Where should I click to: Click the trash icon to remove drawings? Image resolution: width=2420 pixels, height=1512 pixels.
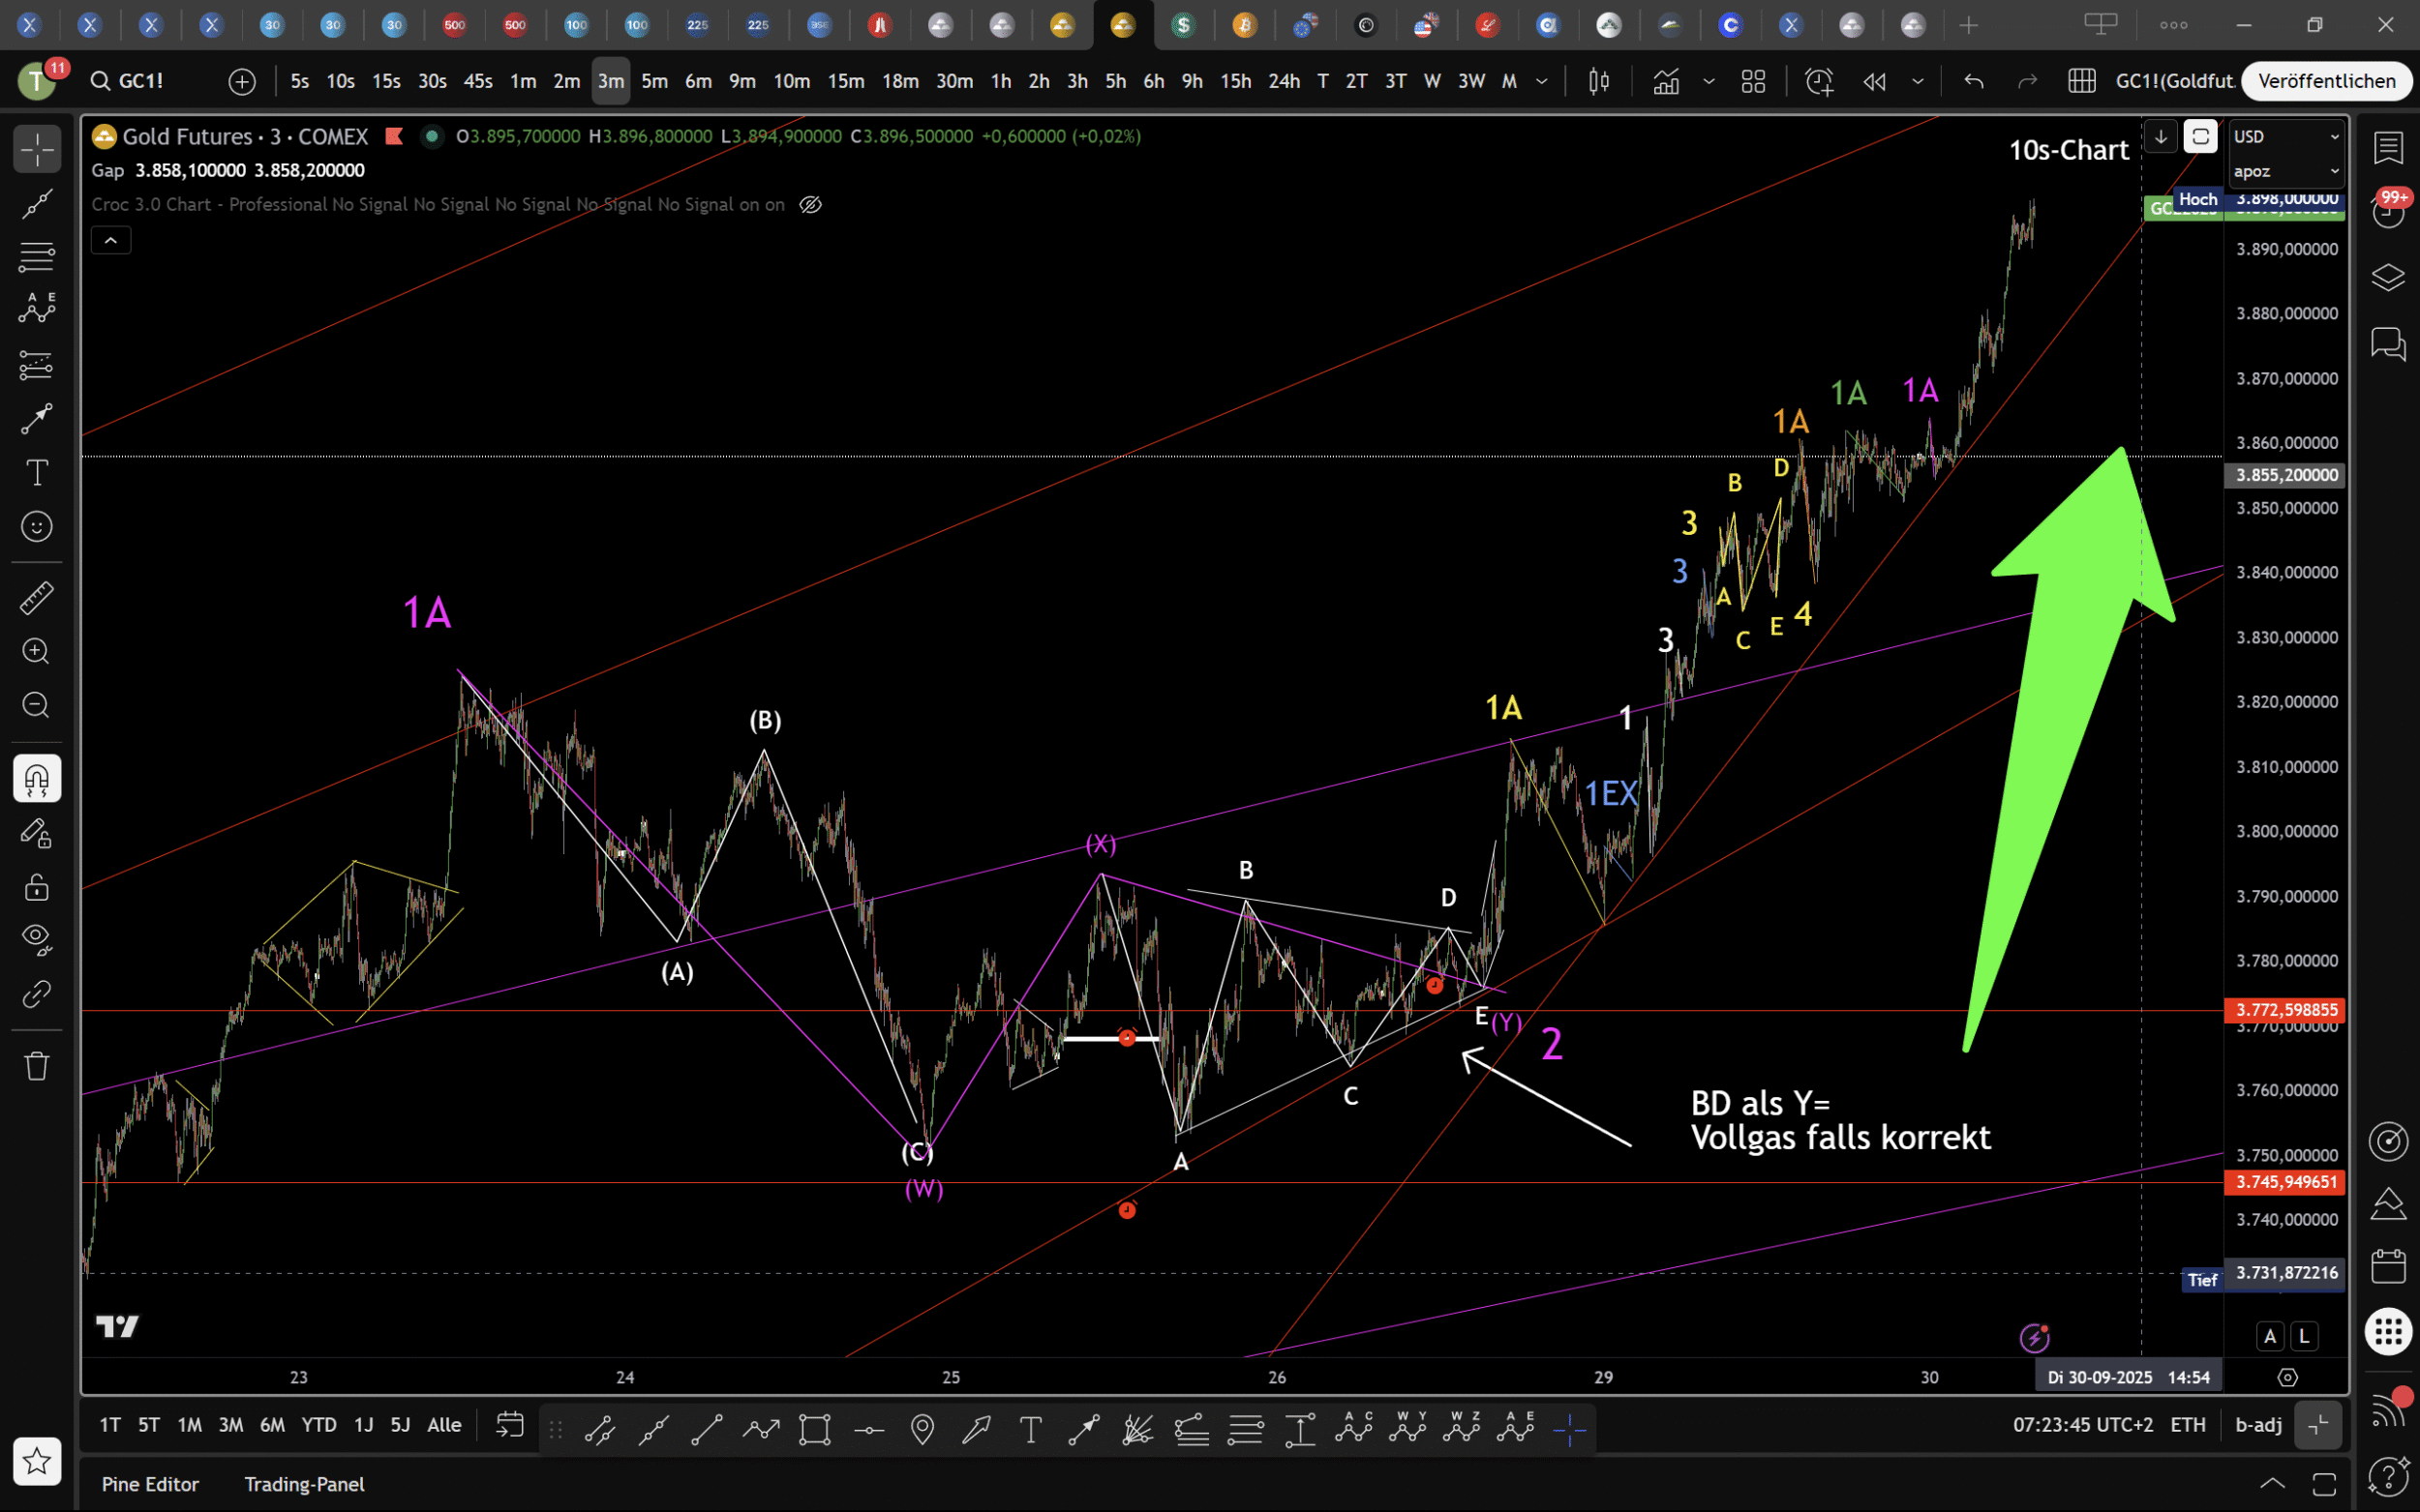37,1065
